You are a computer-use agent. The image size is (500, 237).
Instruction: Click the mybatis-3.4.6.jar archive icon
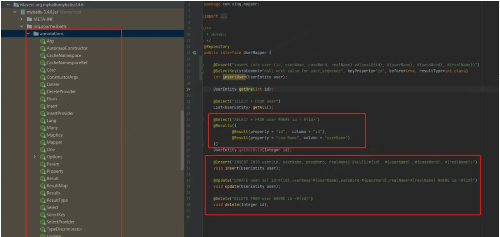23,12
